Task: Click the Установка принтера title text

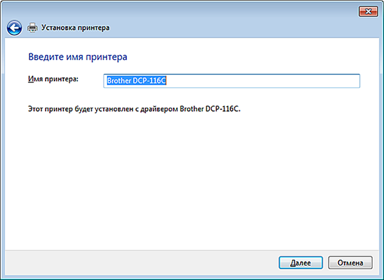Action: [x=75, y=28]
